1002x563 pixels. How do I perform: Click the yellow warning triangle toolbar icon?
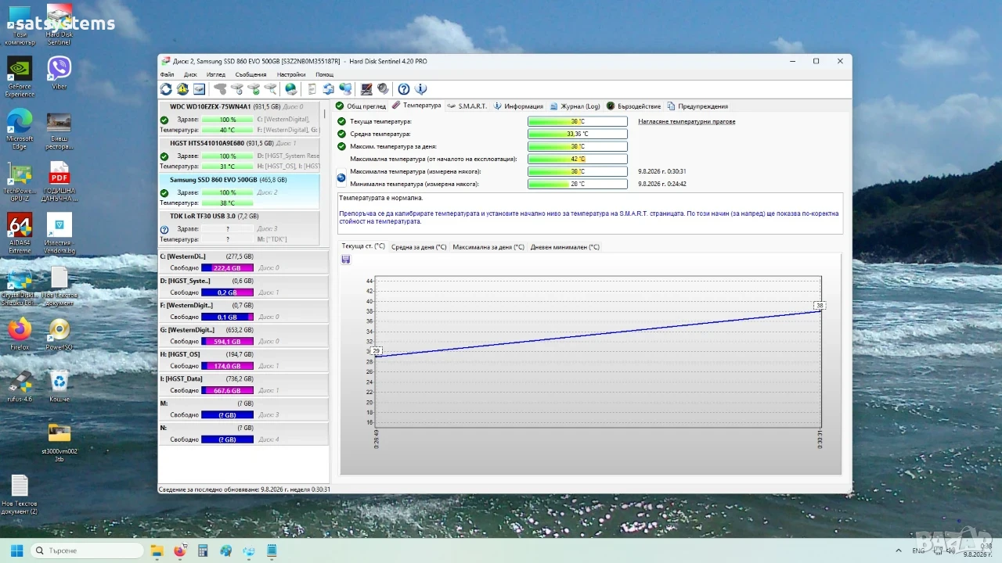[x=182, y=89]
